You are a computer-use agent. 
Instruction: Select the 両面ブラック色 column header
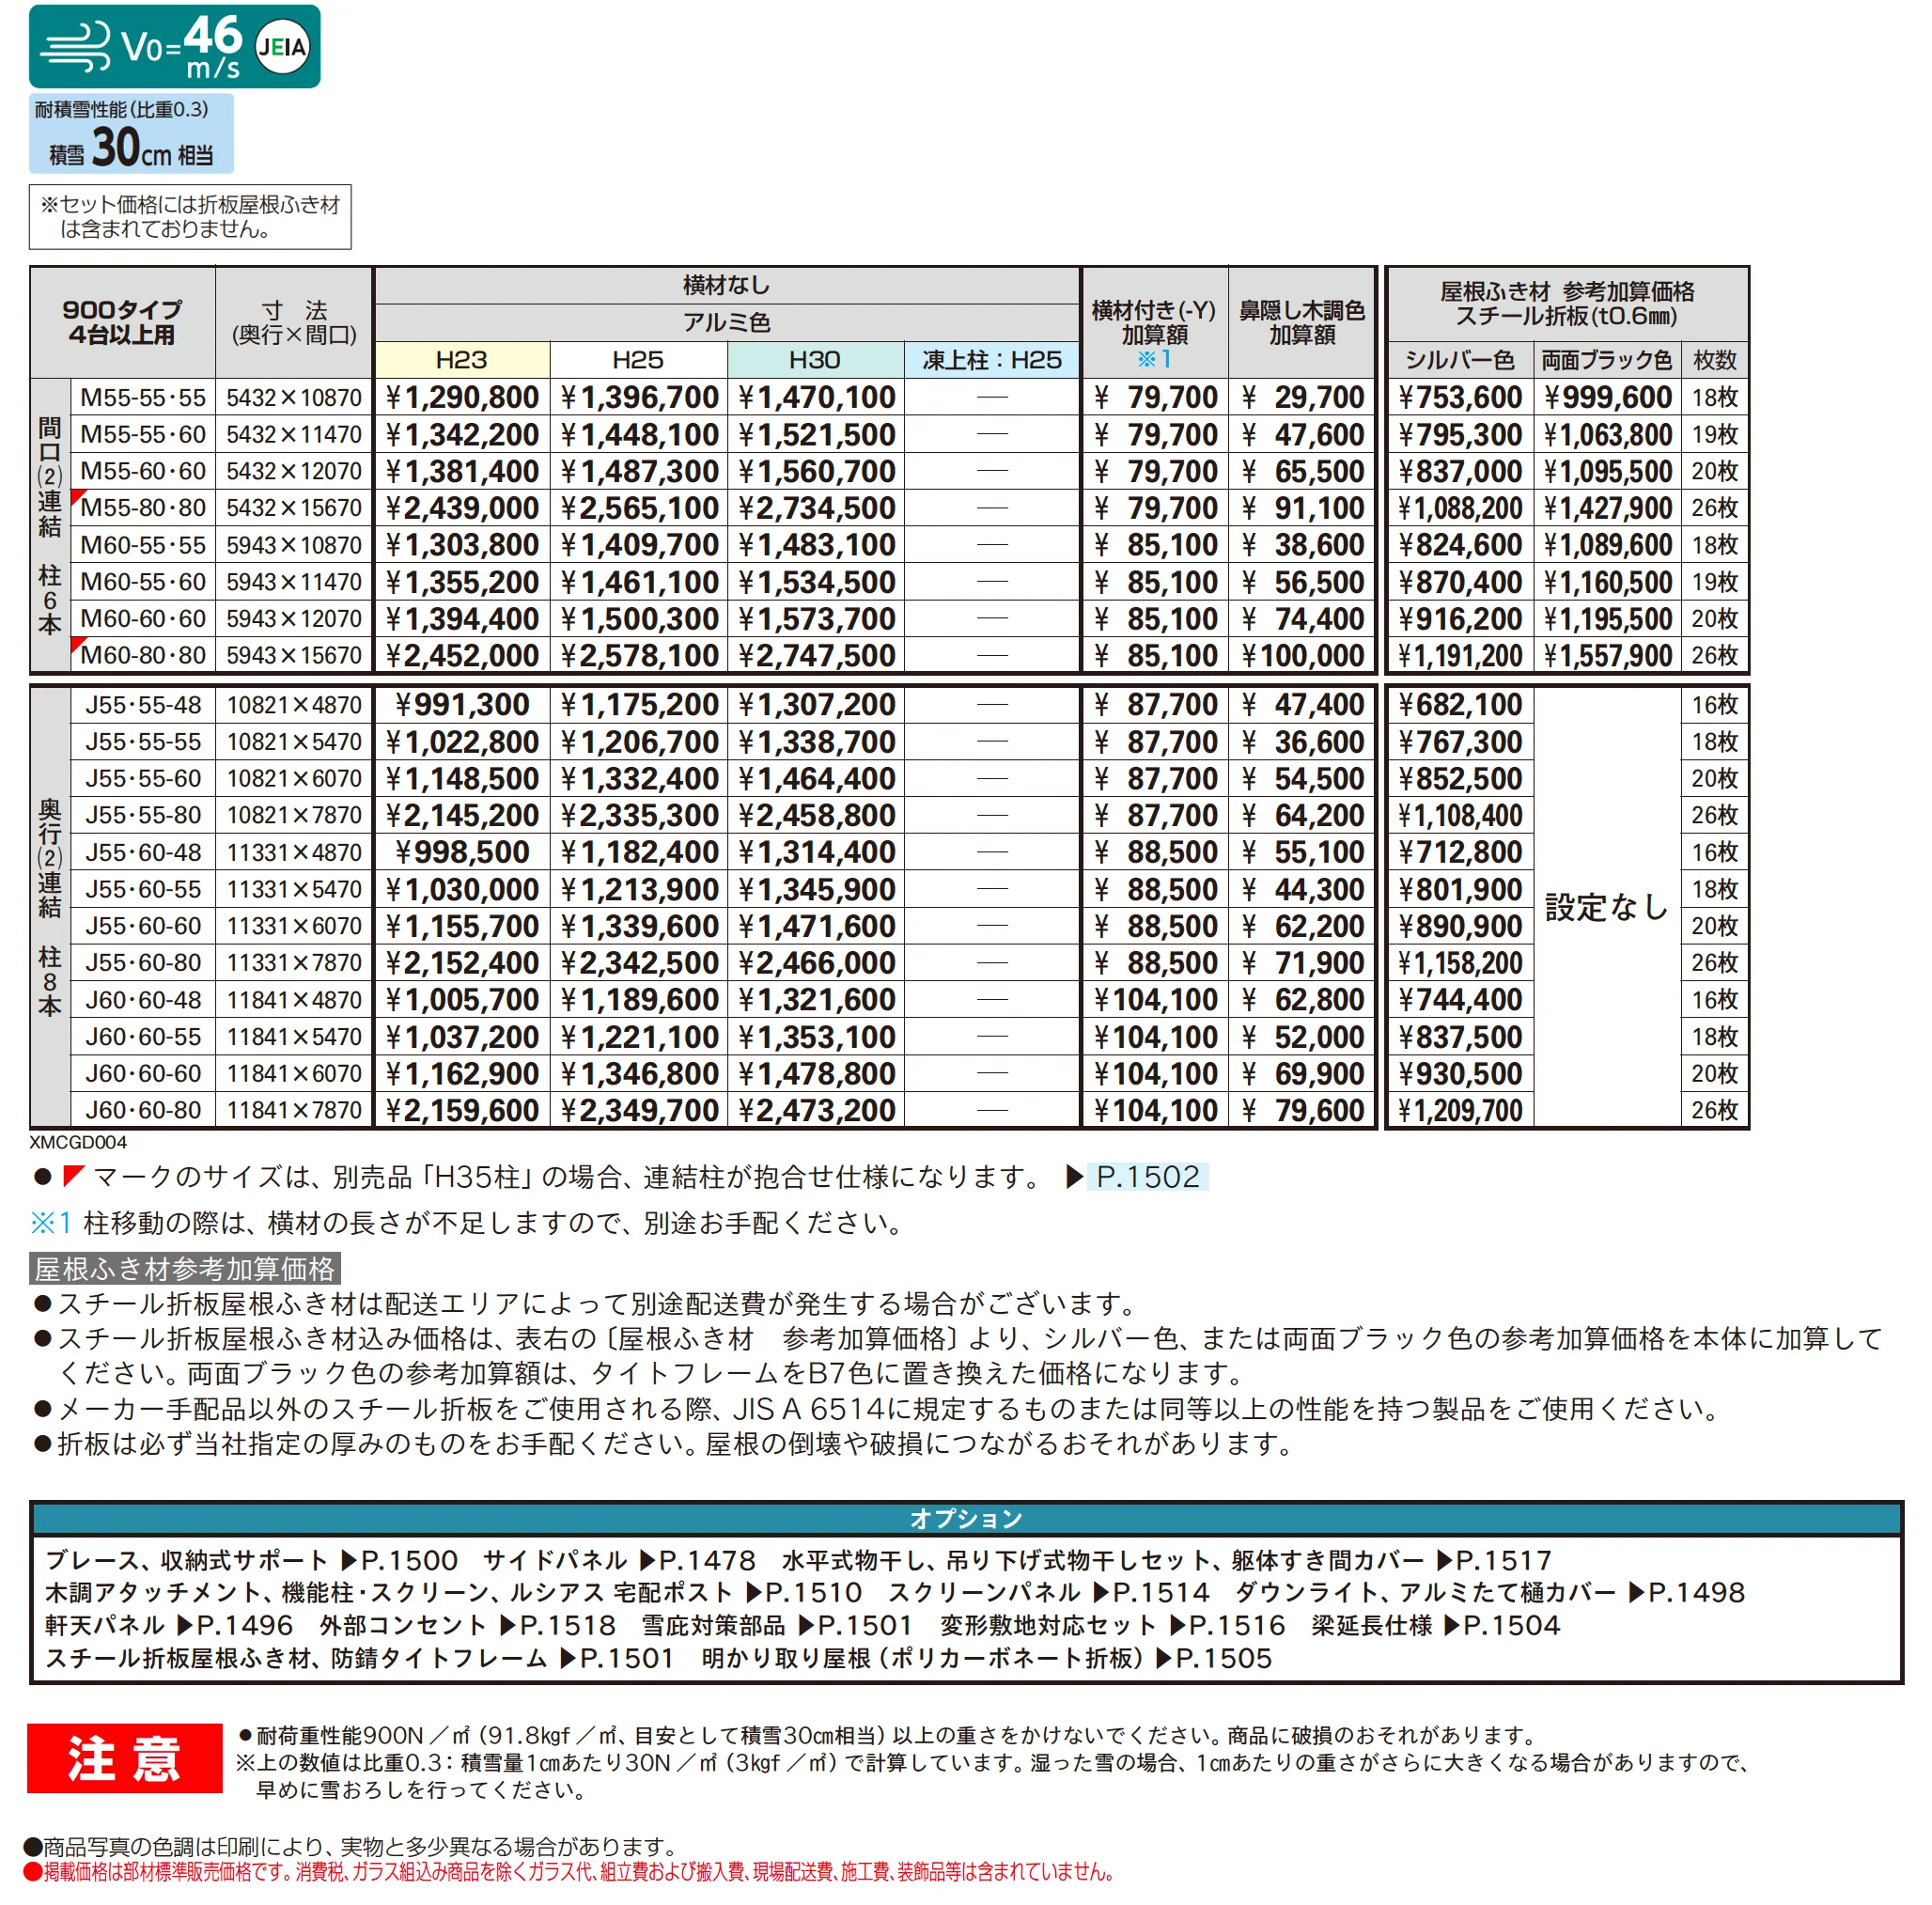point(1607,360)
